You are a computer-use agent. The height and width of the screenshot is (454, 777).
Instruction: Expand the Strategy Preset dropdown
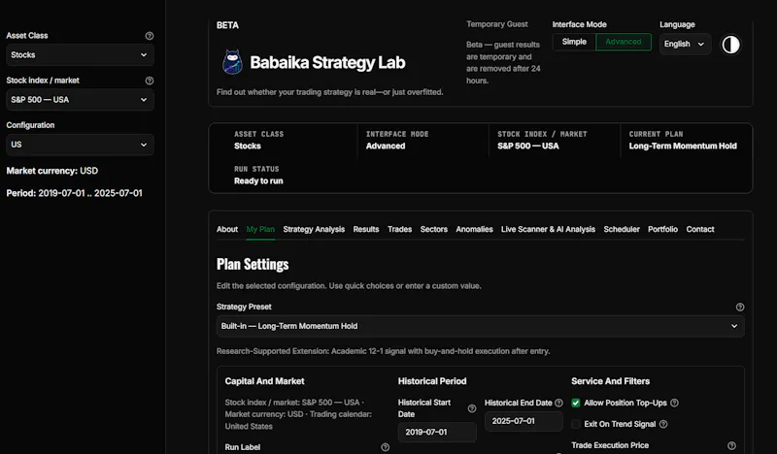click(x=480, y=326)
